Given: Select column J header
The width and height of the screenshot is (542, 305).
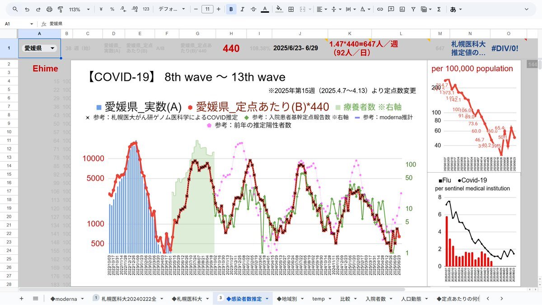Looking at the screenshot, I should [300, 34].
